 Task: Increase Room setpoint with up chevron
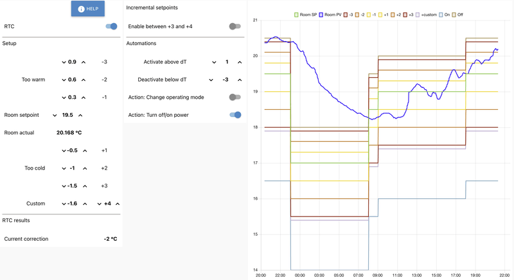pyautogui.click(x=81, y=116)
